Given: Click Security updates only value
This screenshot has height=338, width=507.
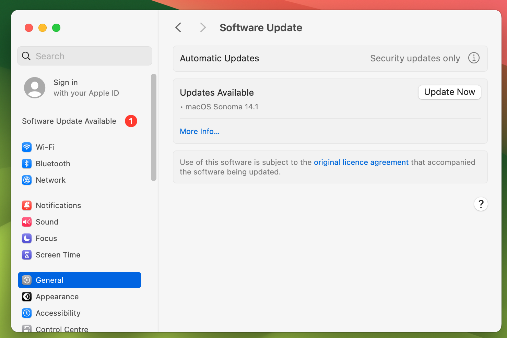Looking at the screenshot, I should tap(415, 58).
